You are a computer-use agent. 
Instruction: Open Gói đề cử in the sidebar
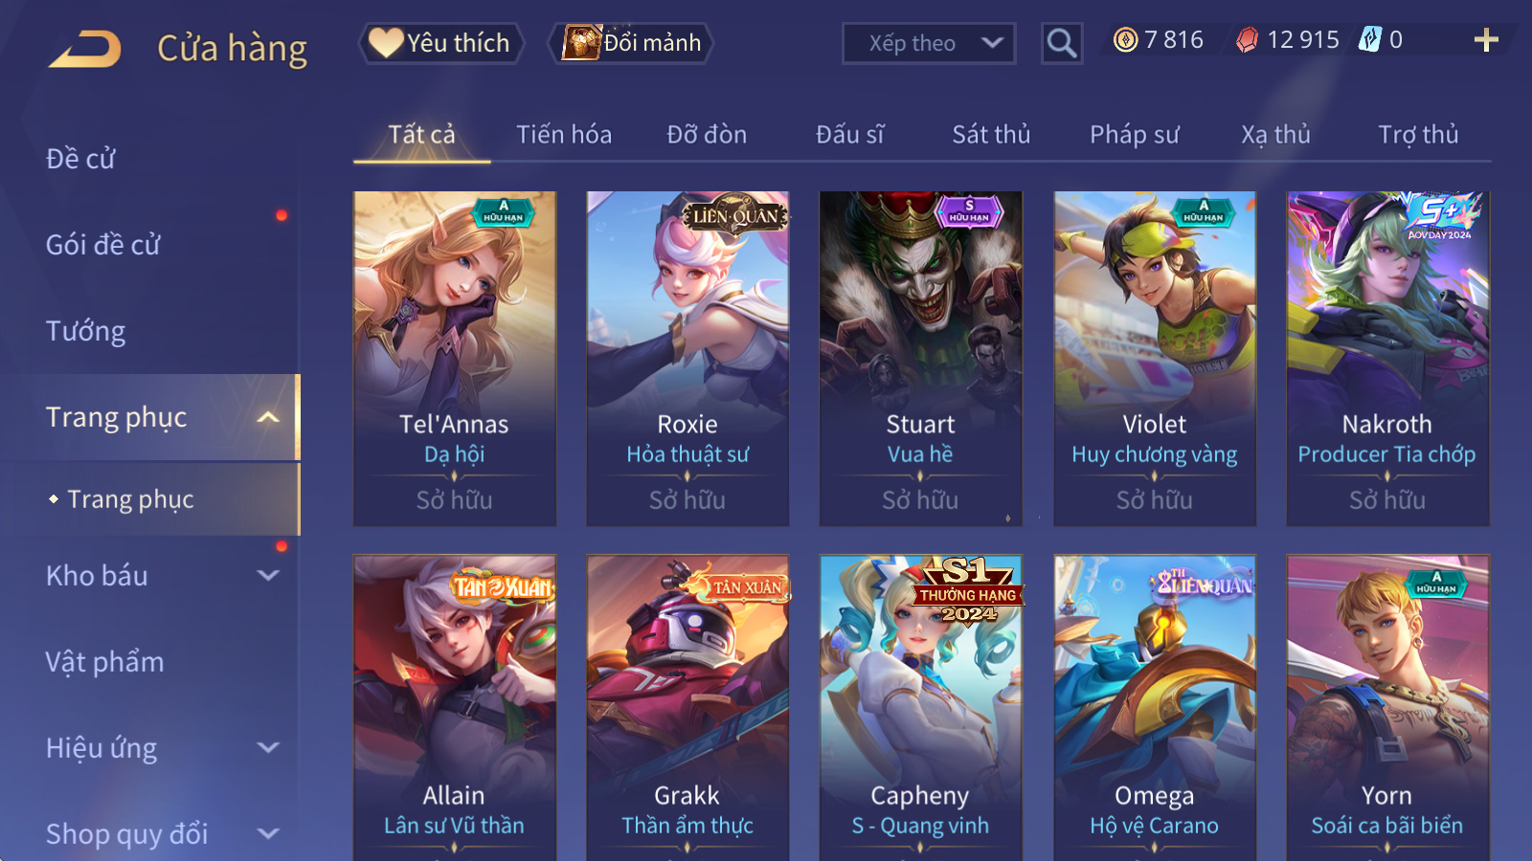coord(103,245)
